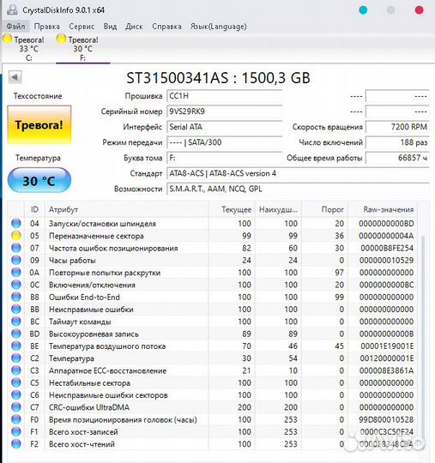Click blue status icon for attribute BB
The width and height of the screenshot is (435, 463).
16,310
